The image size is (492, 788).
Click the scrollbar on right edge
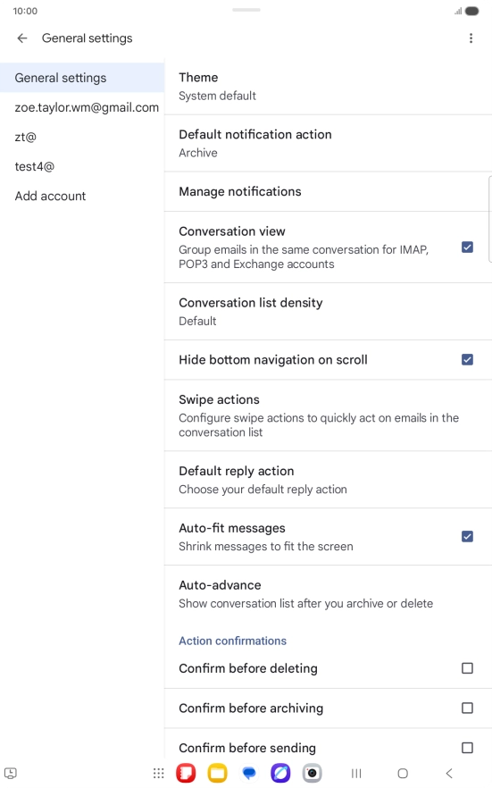(x=490, y=219)
